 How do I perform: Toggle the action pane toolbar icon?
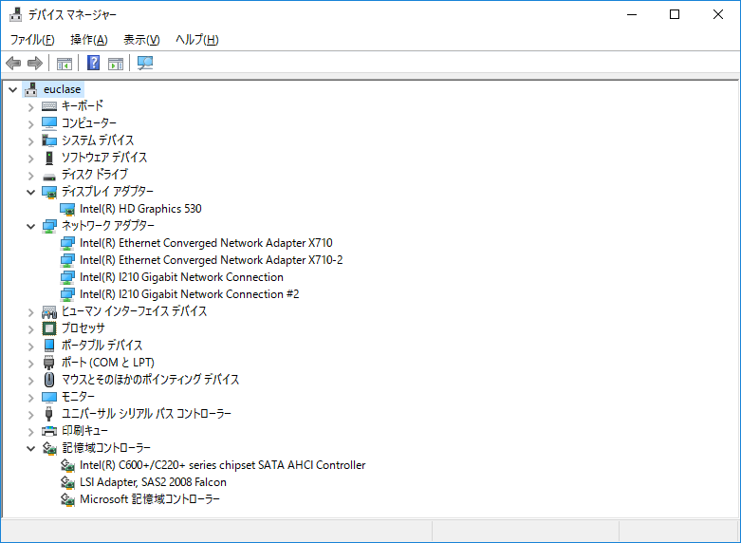(116, 63)
